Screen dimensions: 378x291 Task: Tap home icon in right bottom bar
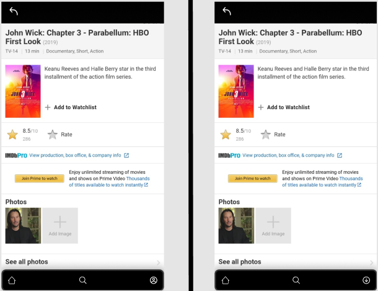pyautogui.click(x=226, y=280)
